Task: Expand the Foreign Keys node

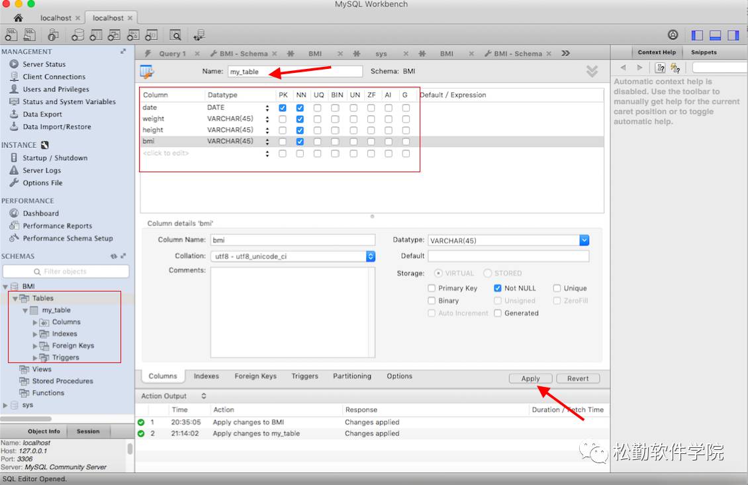Action: (x=35, y=346)
